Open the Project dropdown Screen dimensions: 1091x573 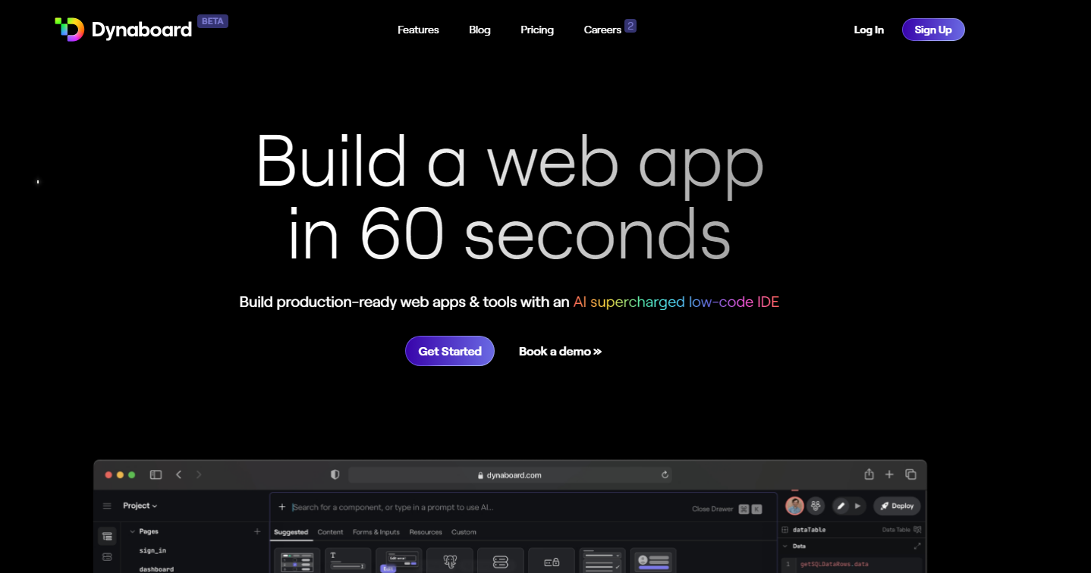[140, 506]
